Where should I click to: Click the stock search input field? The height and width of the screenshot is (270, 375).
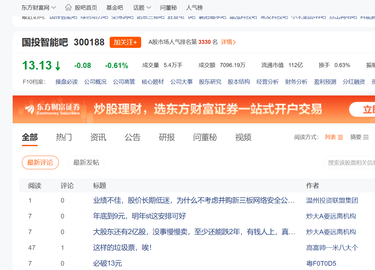coord(349,162)
